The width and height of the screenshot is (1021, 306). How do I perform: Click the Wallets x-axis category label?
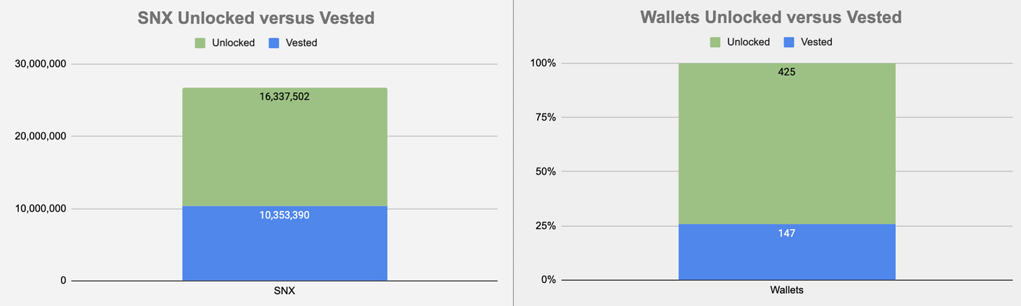[x=787, y=291]
